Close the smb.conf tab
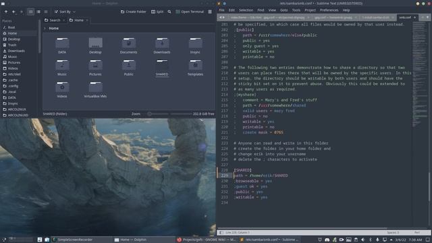This screenshot has width=432, height=243. 414,18
